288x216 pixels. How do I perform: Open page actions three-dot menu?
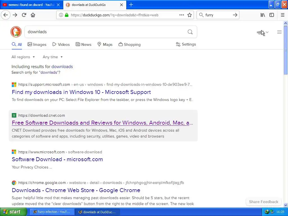click(x=182, y=15)
